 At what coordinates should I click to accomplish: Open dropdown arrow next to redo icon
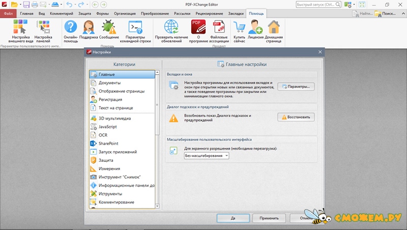click(x=87, y=5)
